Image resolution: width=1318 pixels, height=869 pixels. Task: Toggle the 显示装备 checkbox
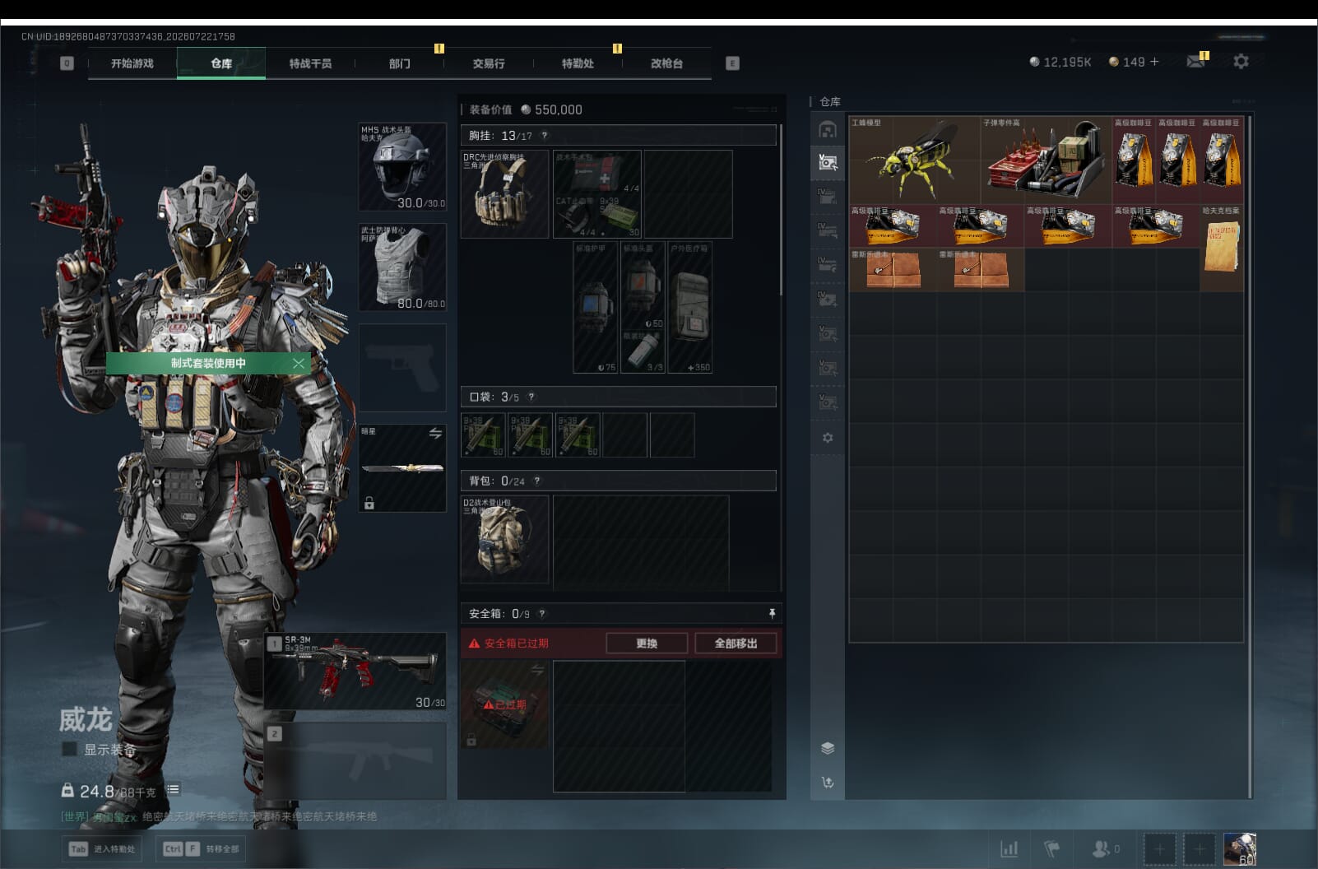tap(69, 749)
